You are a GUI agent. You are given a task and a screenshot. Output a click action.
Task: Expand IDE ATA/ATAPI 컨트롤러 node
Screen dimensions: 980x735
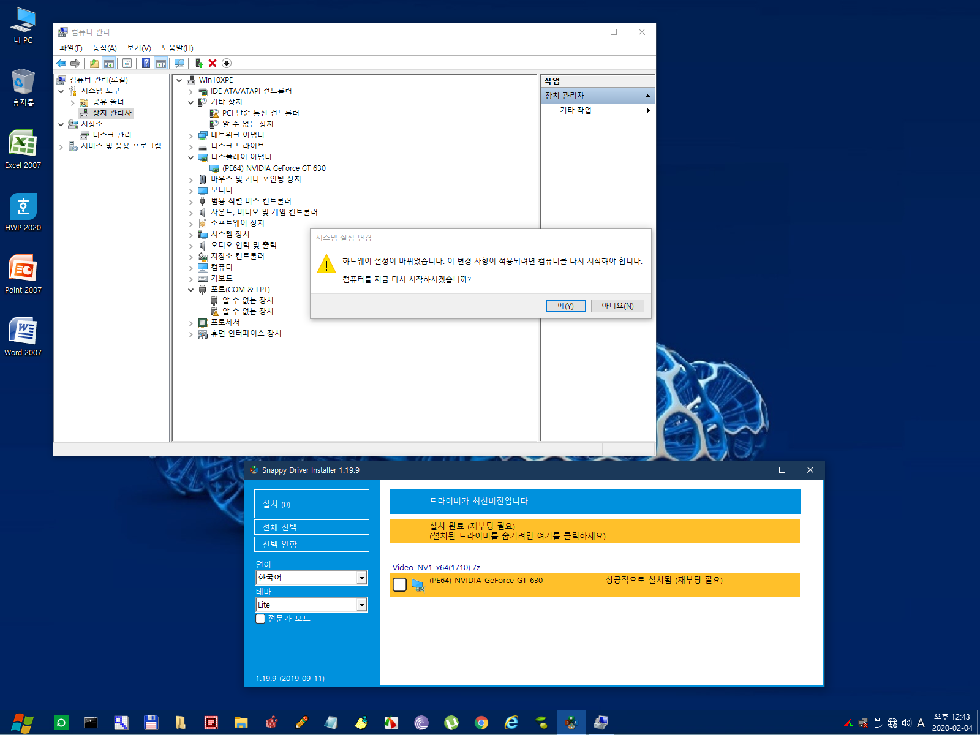(x=190, y=92)
